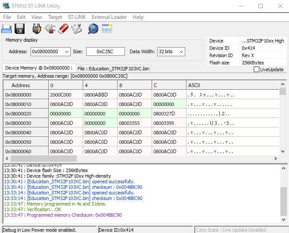Switch to Device Memory @ 0x08000000 tab
289x233 pixels.
(39, 68)
